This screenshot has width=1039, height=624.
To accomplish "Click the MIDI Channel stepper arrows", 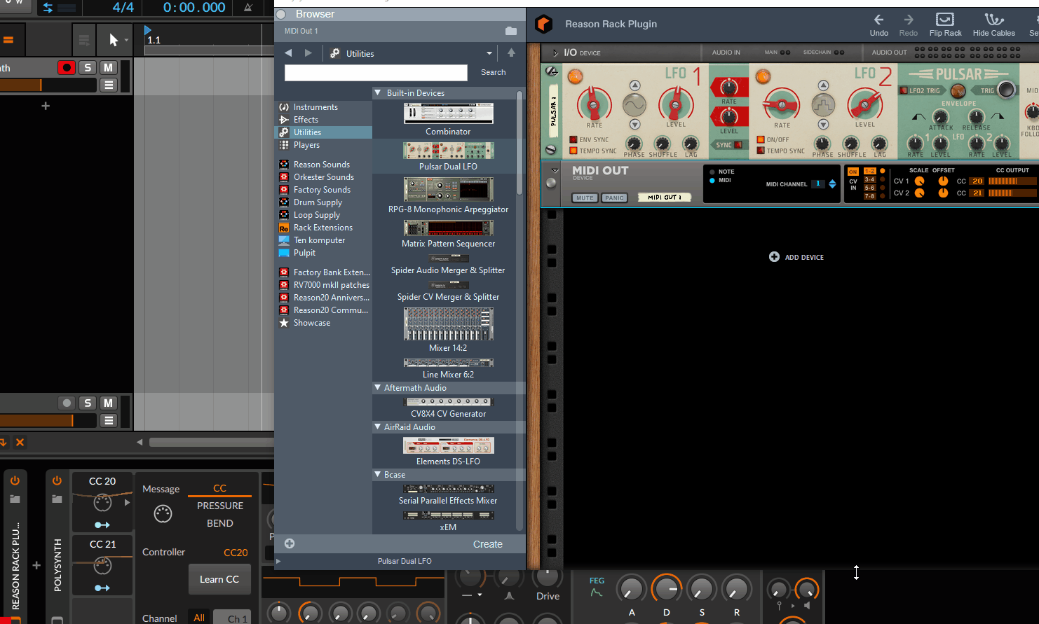I will (x=832, y=184).
